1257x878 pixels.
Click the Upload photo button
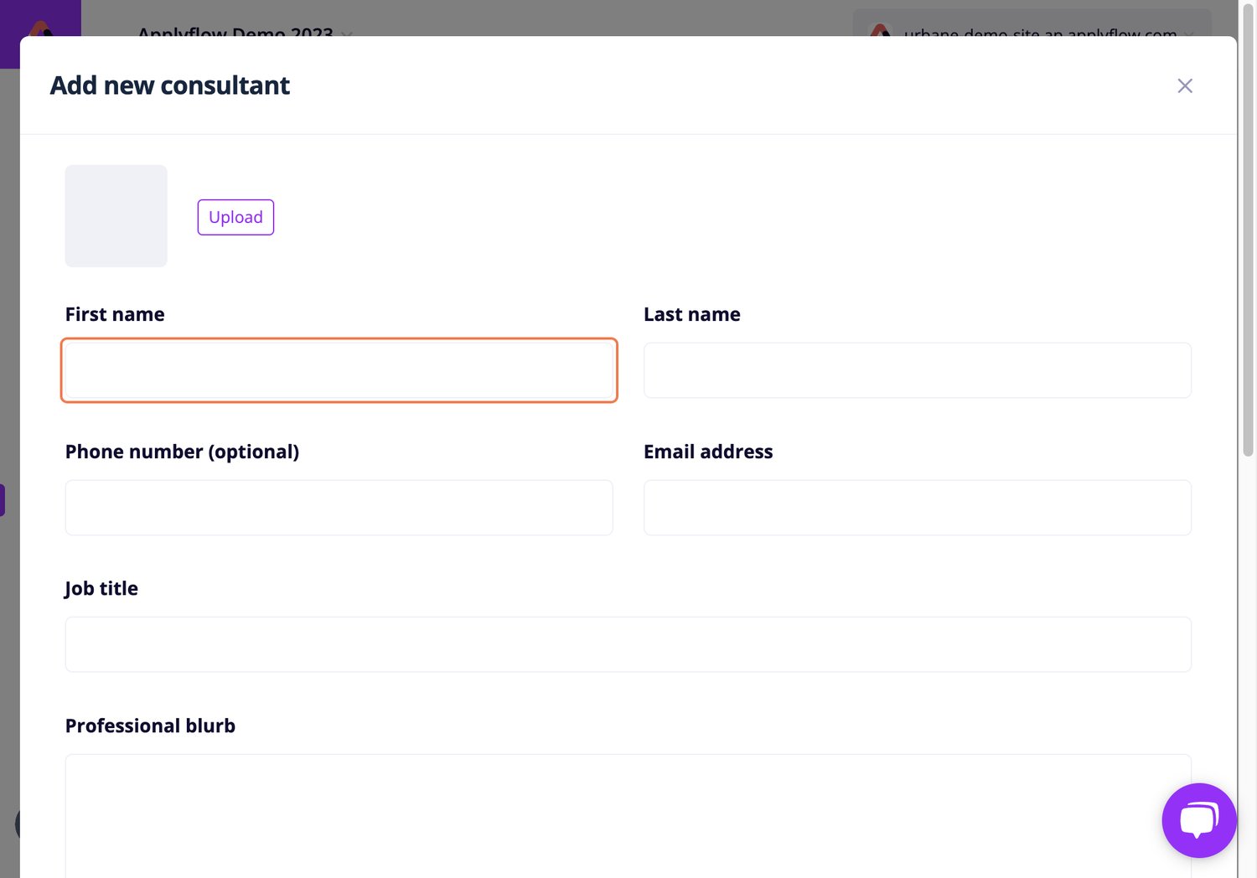point(235,217)
